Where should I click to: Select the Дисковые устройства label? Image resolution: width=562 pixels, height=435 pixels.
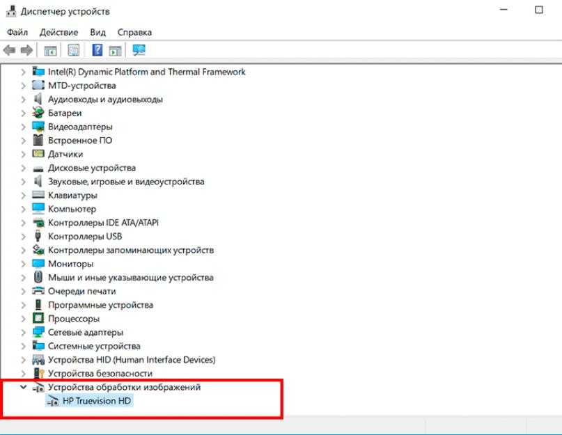tap(92, 168)
